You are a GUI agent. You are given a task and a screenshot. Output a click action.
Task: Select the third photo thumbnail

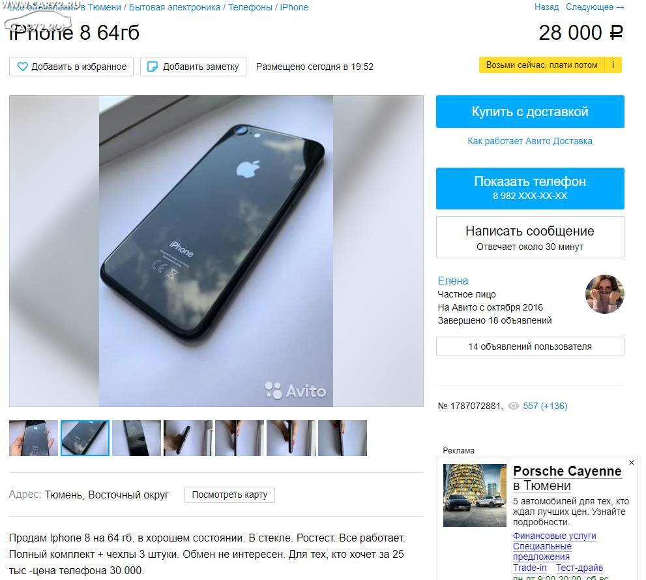[136, 438]
